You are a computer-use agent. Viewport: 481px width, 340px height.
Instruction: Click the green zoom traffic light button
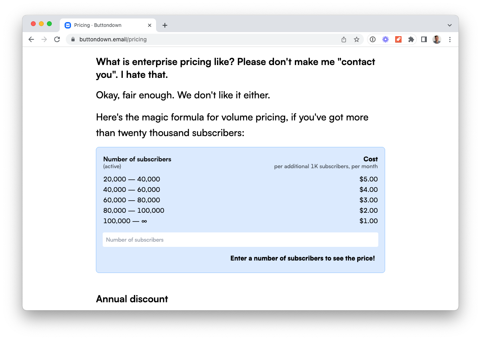coord(49,24)
